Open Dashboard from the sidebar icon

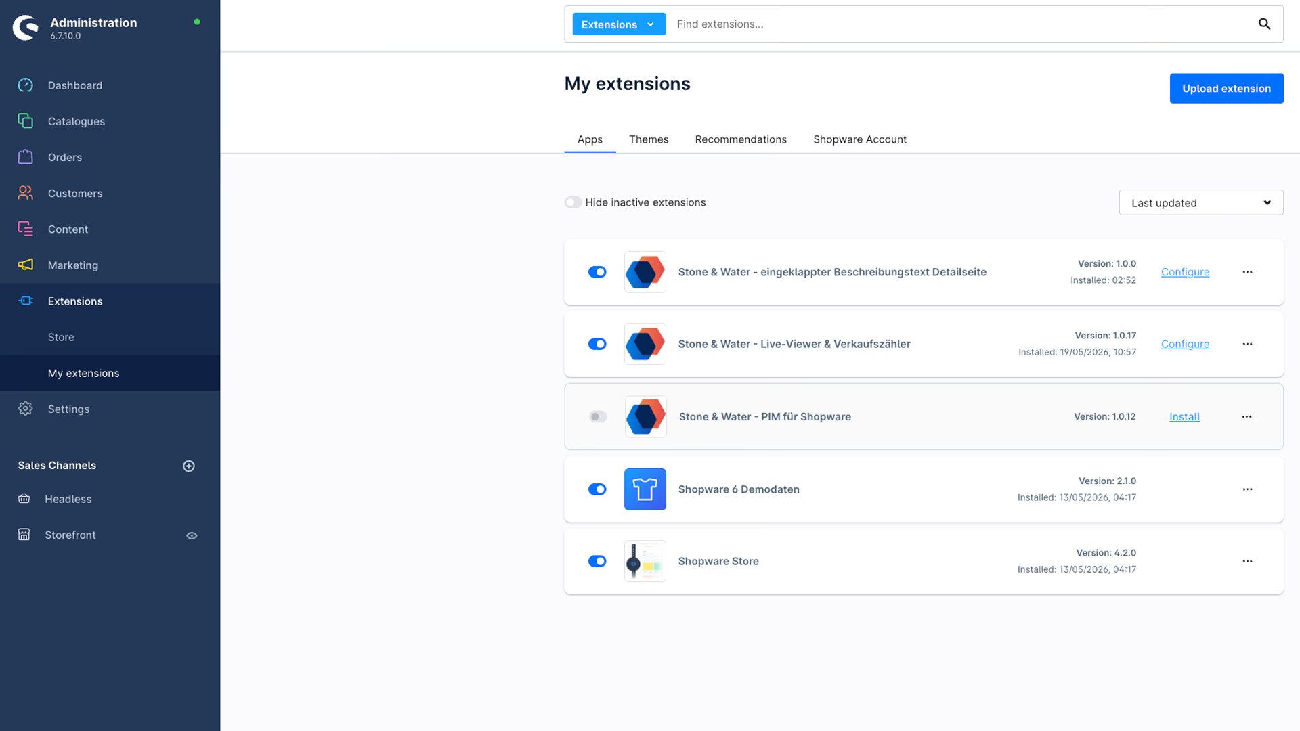(x=26, y=85)
